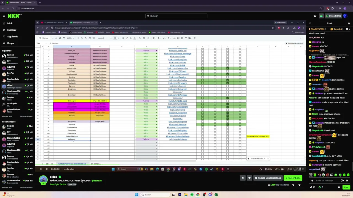Image resolution: width=353 pixels, height=198 pixels.
Task: Click the Insert chart icon in Sheets
Action: [x=181, y=38]
